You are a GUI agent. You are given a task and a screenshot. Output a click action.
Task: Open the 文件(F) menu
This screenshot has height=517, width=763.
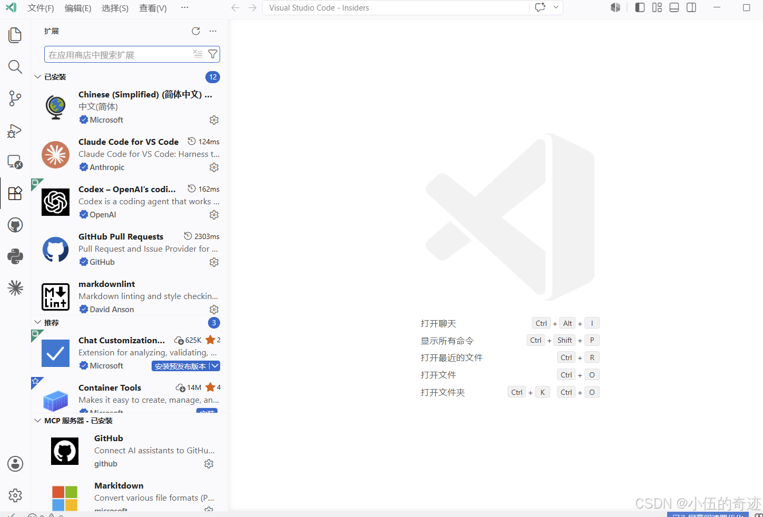click(41, 8)
